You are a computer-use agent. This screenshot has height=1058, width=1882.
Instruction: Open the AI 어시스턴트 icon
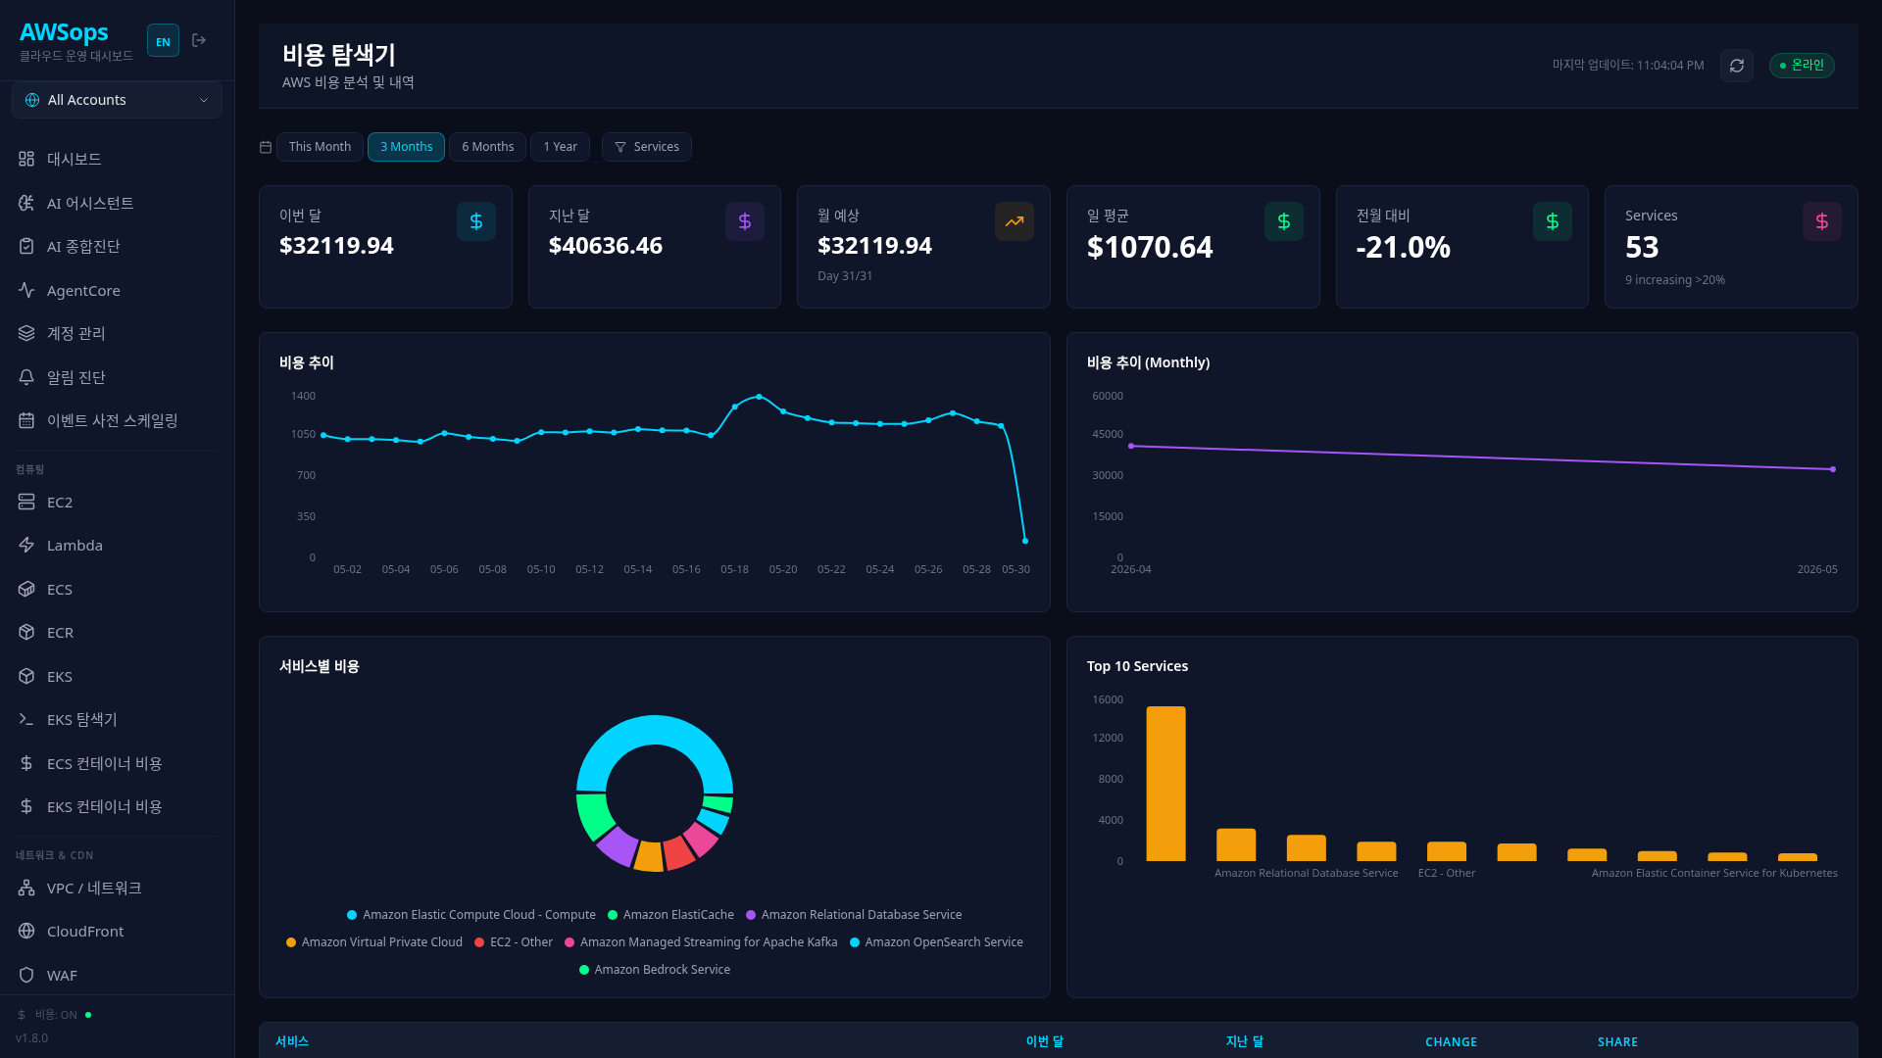click(26, 203)
